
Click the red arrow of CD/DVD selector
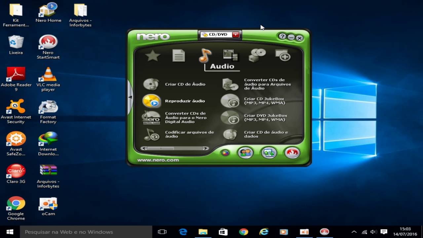(236, 34)
